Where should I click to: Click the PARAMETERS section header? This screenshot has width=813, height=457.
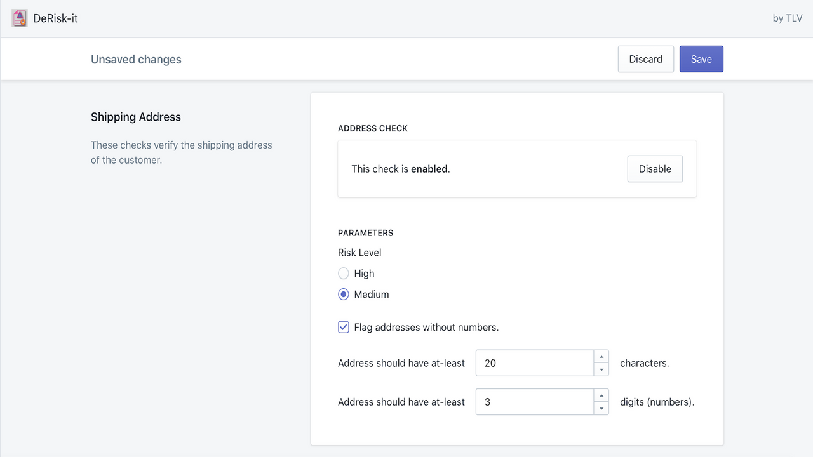pos(366,233)
